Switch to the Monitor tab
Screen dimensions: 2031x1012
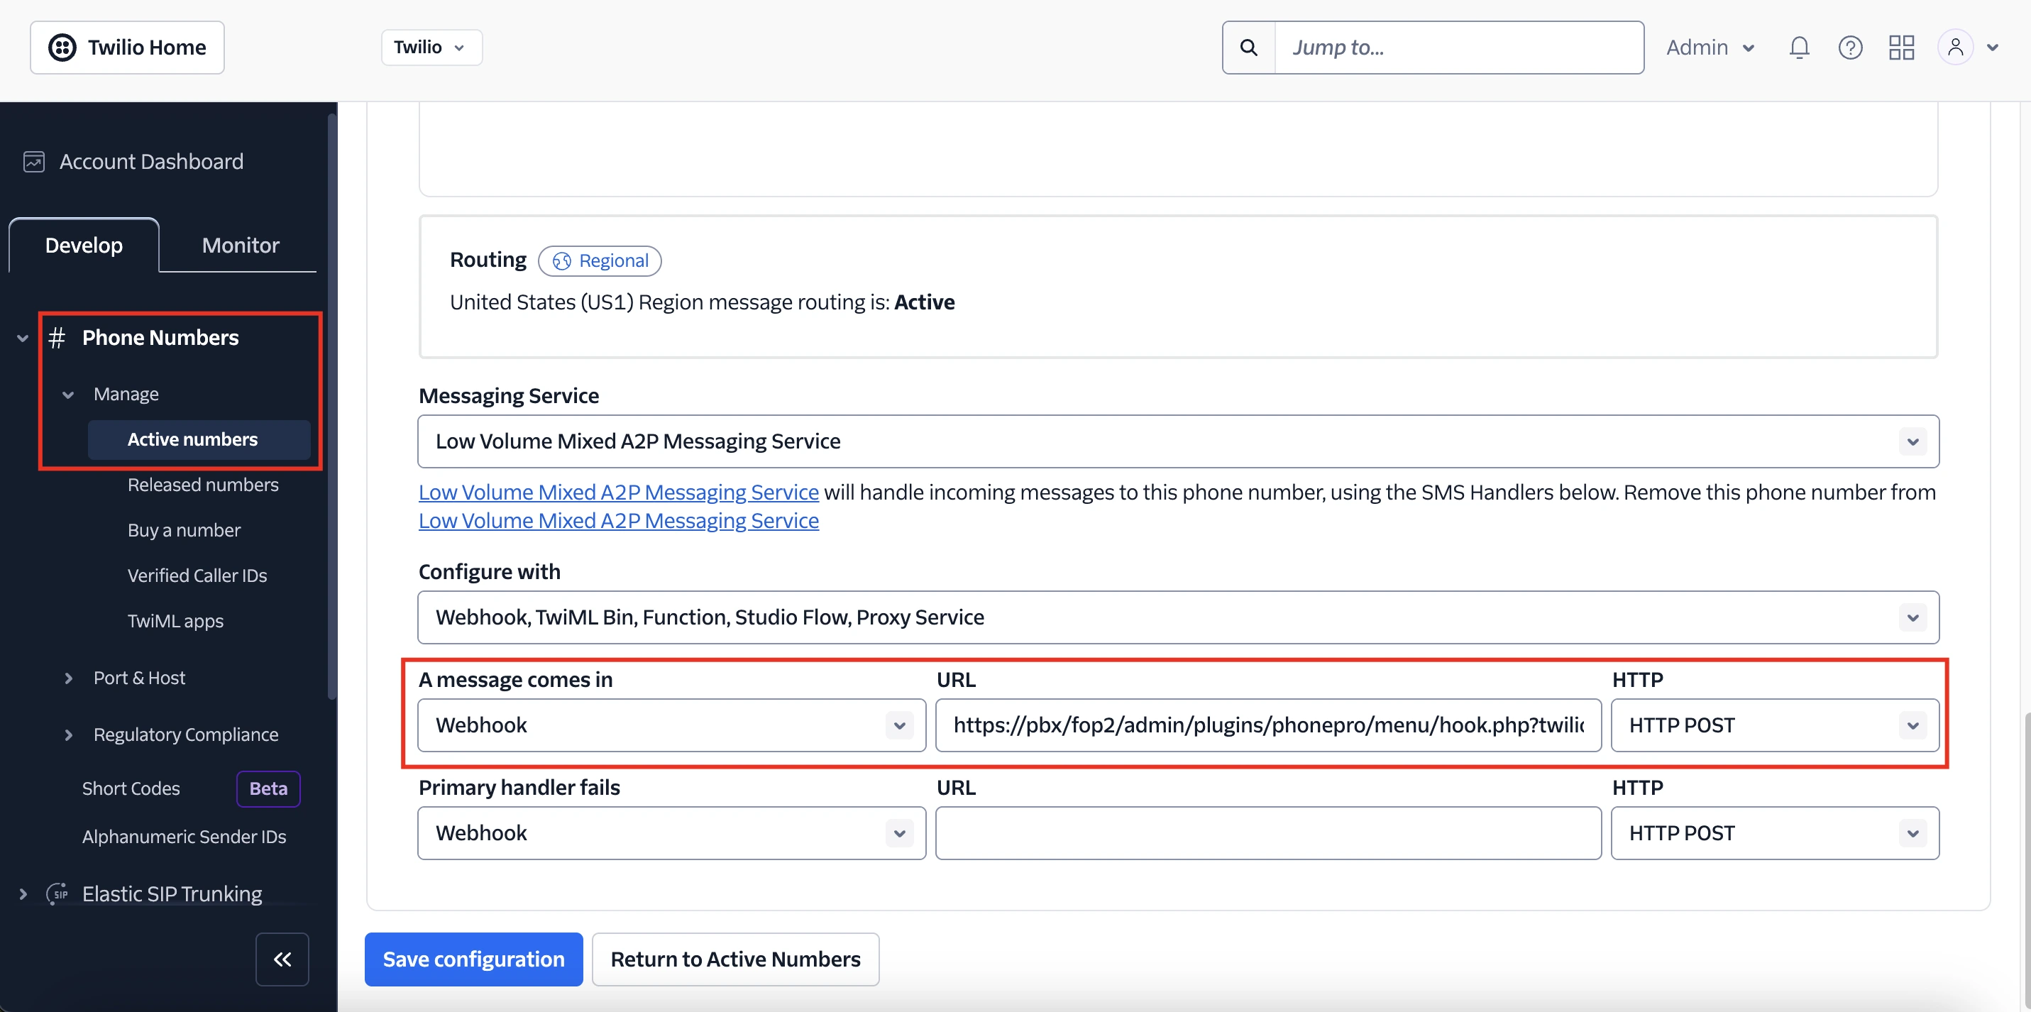tap(240, 245)
